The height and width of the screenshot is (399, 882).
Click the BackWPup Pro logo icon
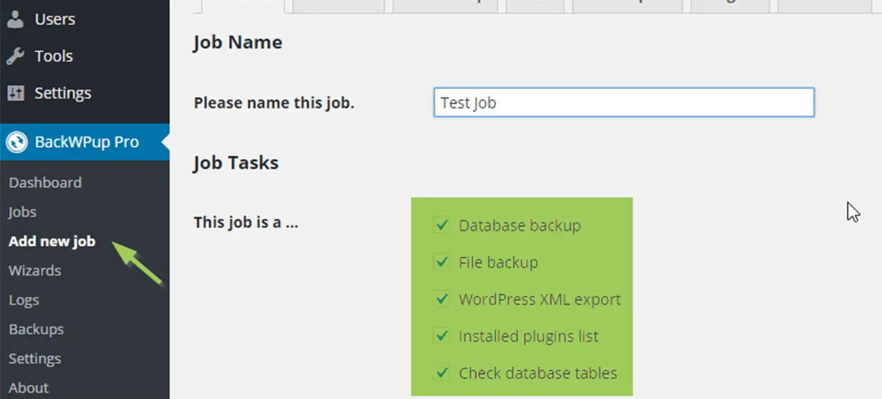[17, 142]
